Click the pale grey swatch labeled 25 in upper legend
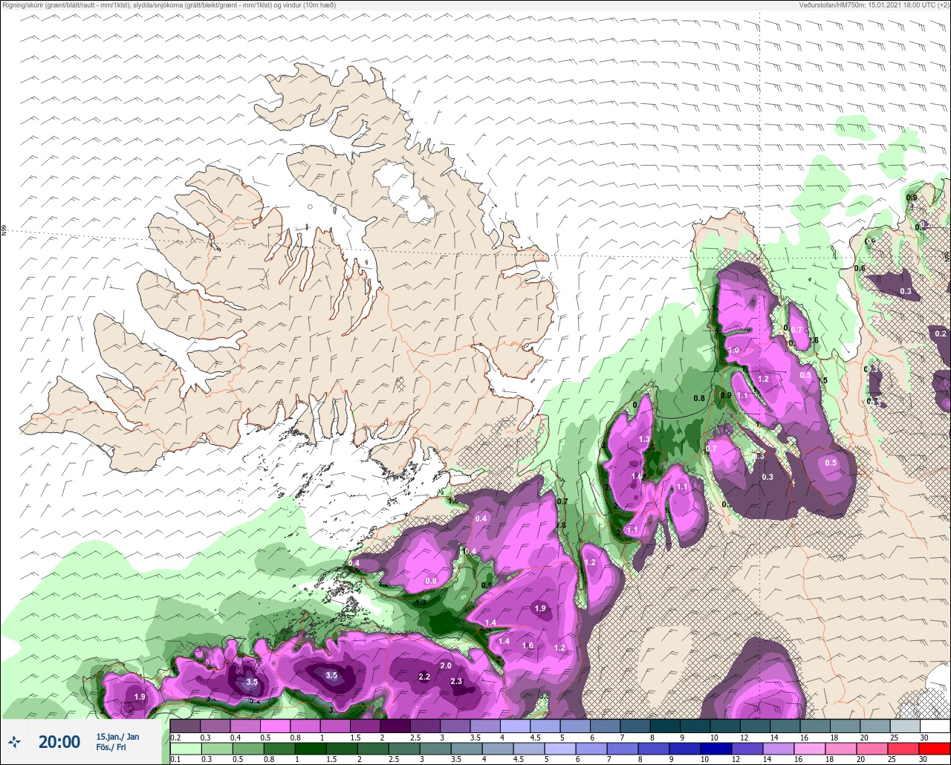The image size is (951, 765). click(x=905, y=726)
